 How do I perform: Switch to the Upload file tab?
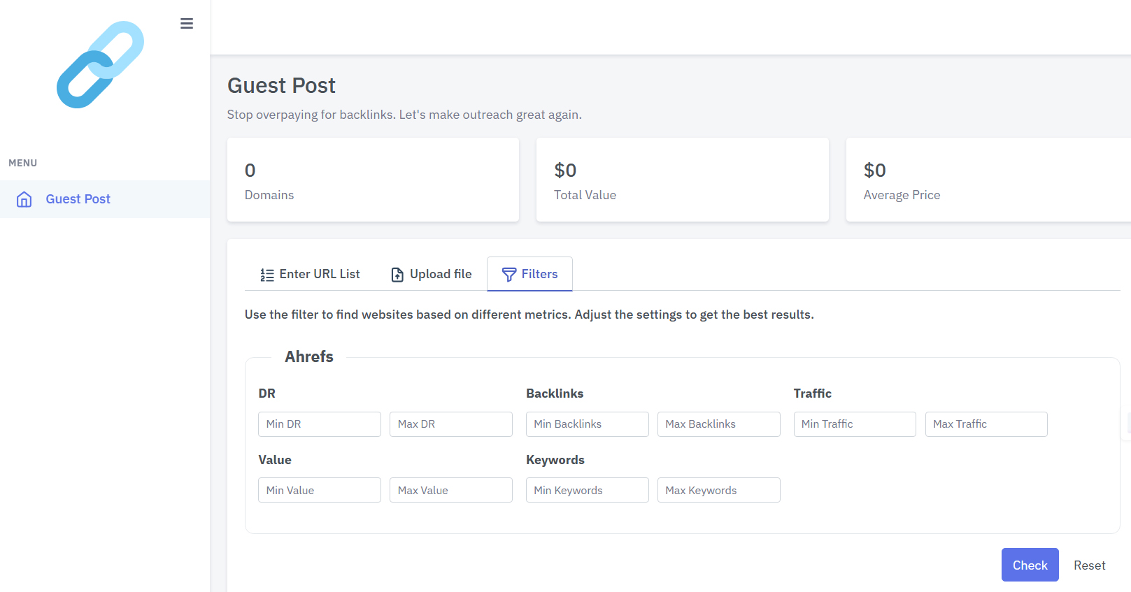coord(431,274)
